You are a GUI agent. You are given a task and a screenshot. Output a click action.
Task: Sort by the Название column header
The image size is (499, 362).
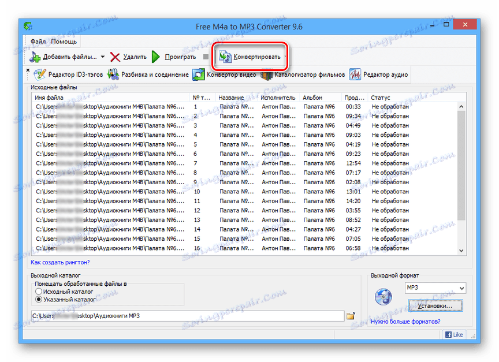pos(236,98)
